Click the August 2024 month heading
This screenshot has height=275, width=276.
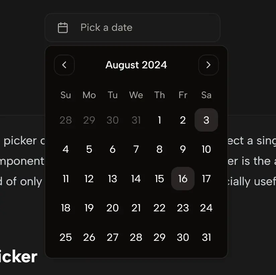click(x=136, y=65)
